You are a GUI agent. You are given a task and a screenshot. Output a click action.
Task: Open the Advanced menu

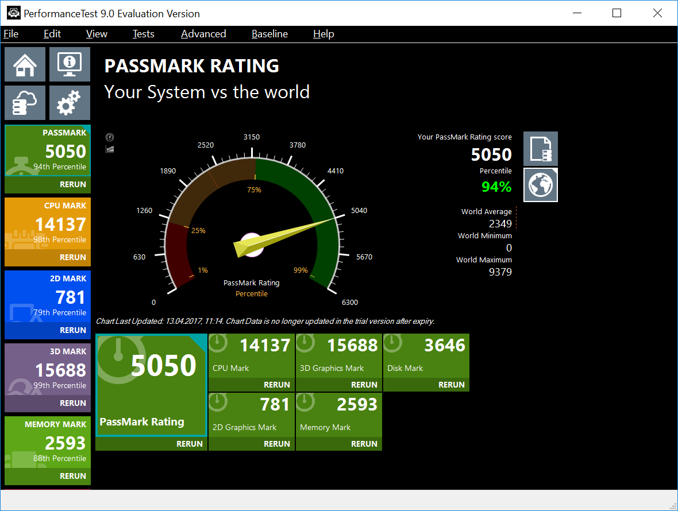click(203, 34)
